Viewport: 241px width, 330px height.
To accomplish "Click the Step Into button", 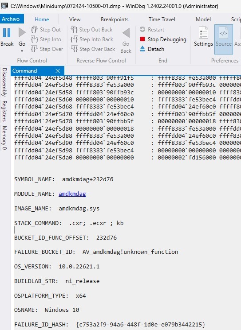I will 46,39.
